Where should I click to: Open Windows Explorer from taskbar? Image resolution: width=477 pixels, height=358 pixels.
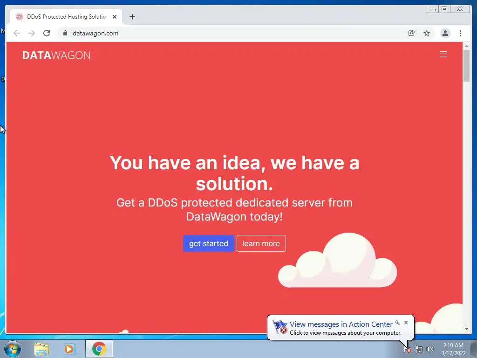(41, 349)
